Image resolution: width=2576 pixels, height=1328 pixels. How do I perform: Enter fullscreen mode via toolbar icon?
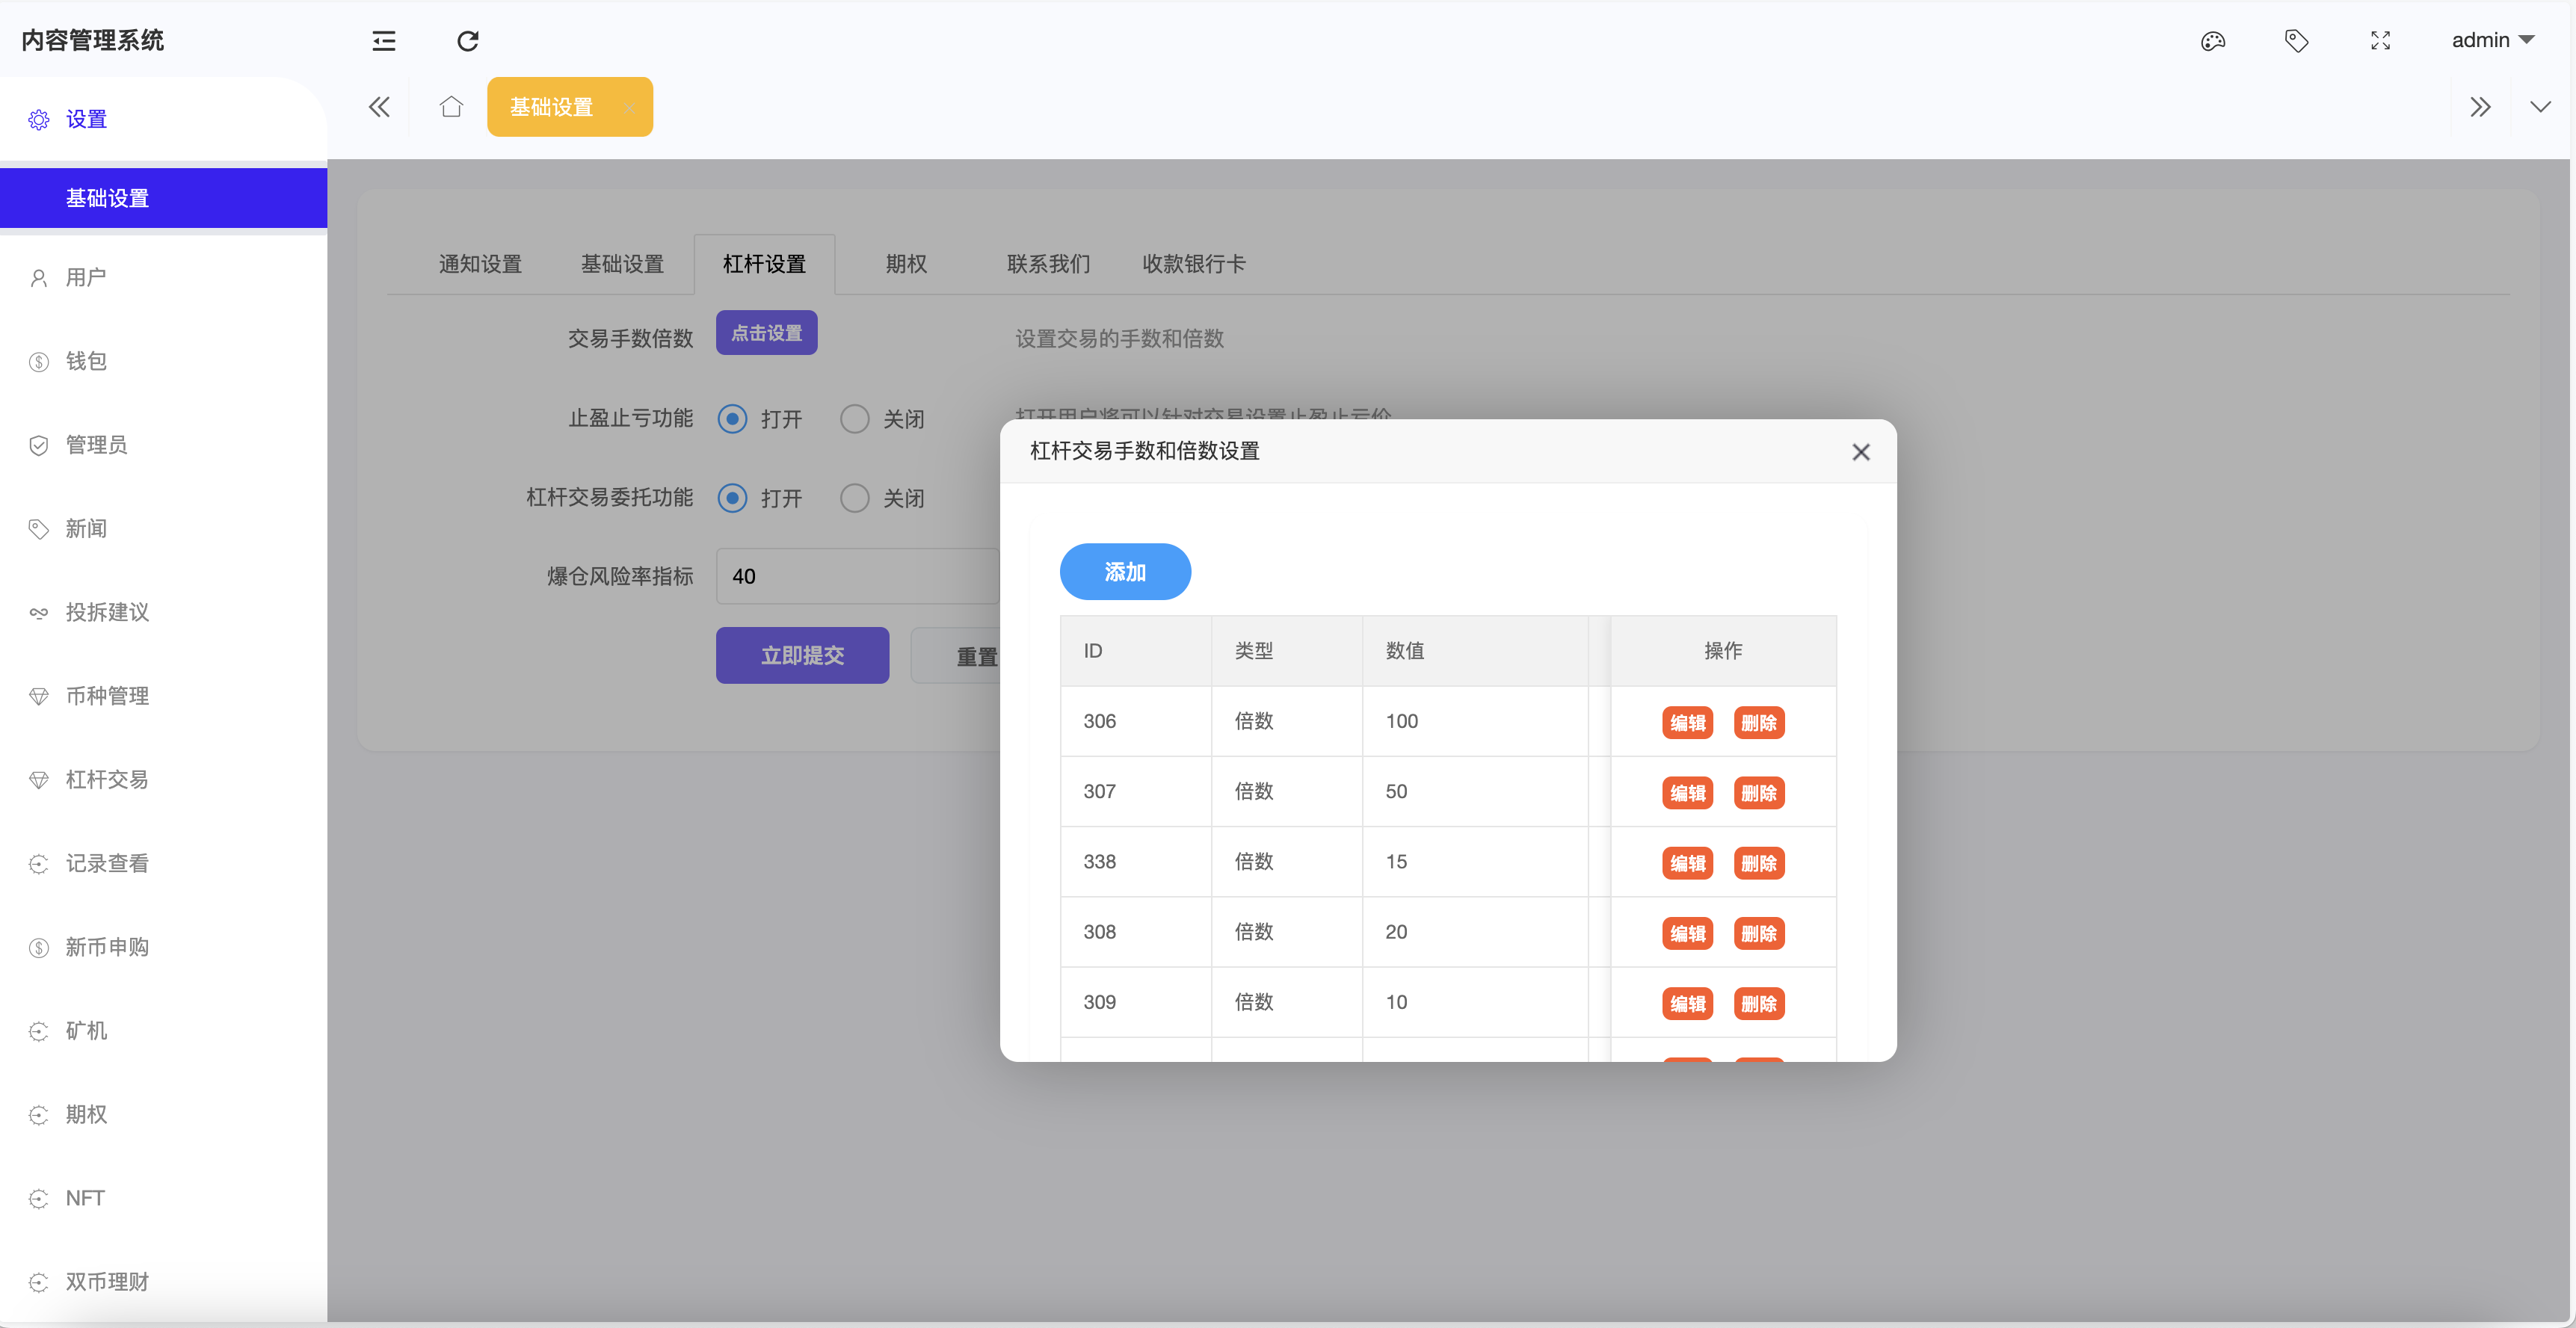(2380, 41)
